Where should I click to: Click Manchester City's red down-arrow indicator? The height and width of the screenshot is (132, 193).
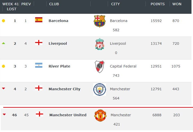click(4, 88)
